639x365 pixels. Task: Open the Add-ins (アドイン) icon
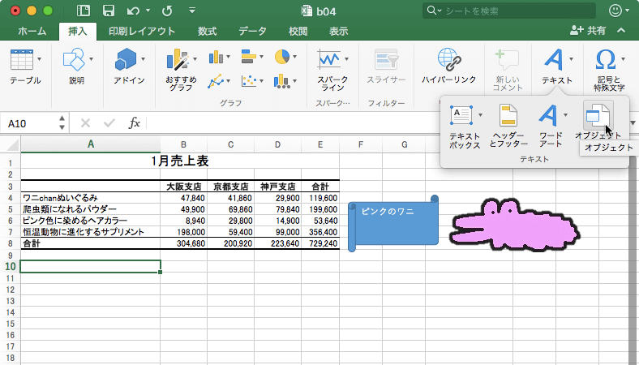tap(126, 59)
